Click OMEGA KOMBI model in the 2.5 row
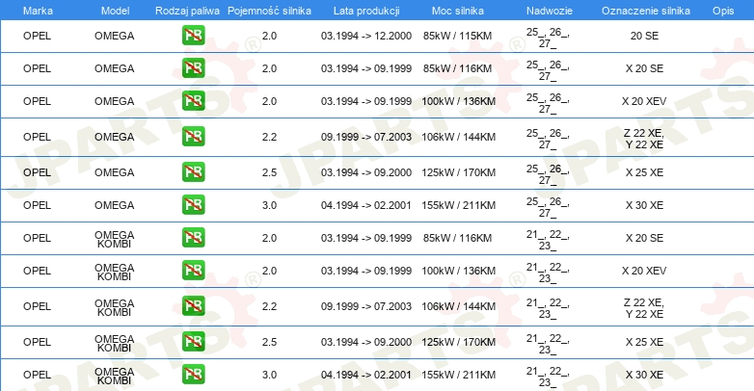 click(x=115, y=343)
